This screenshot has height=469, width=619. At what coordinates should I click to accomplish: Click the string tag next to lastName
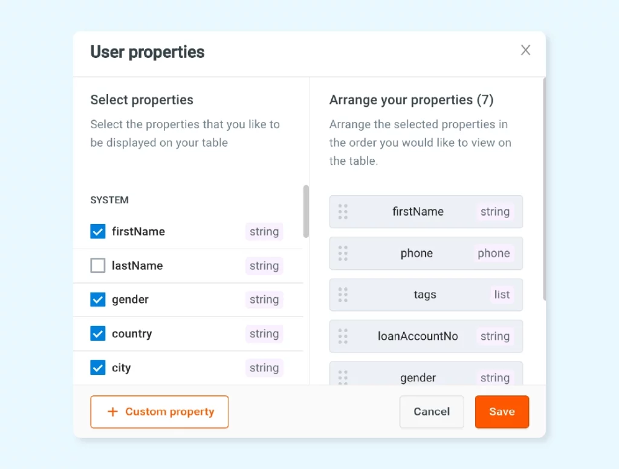tap(264, 266)
